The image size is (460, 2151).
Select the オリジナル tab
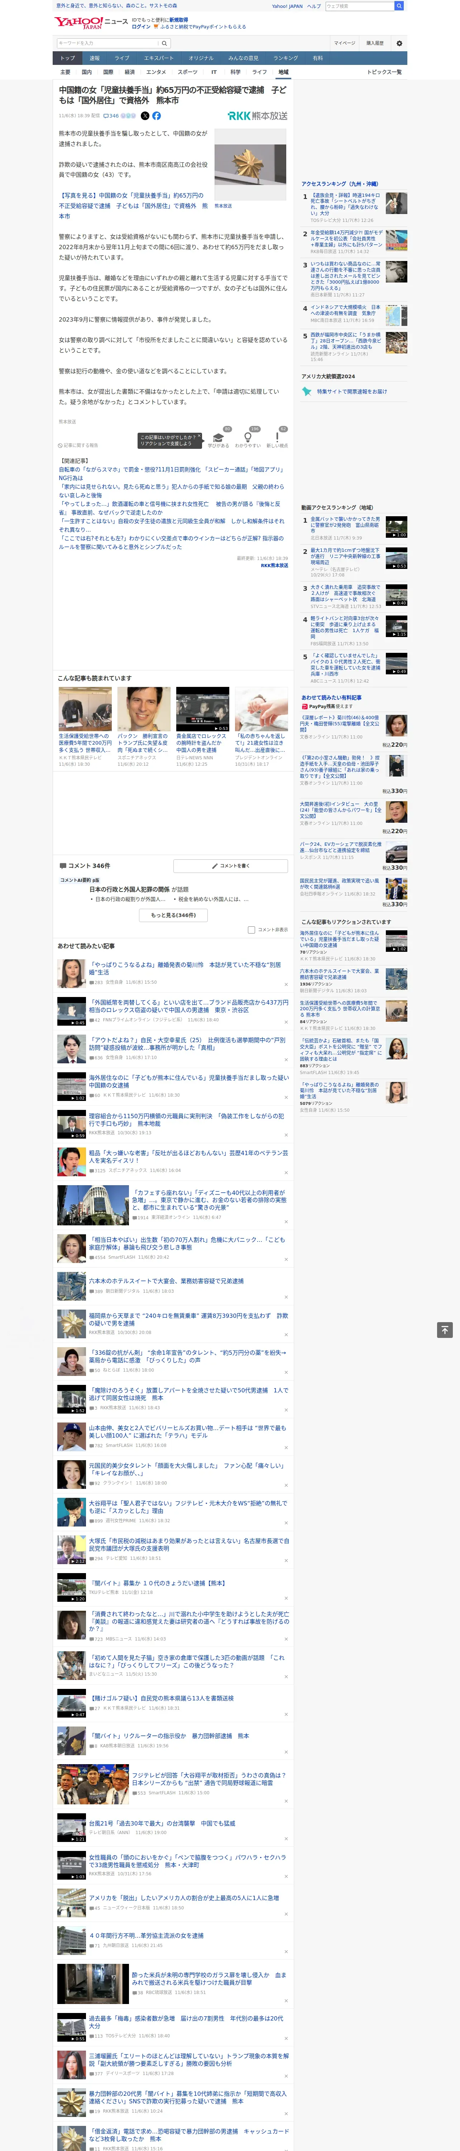(201, 58)
